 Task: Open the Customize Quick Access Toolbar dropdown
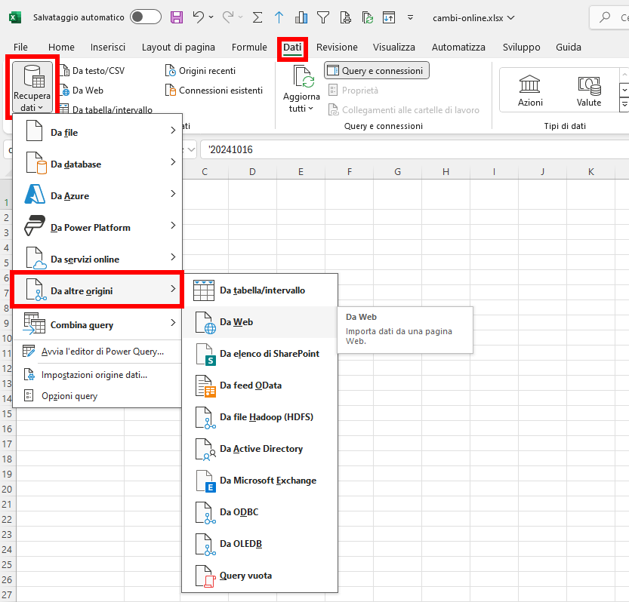point(410,17)
